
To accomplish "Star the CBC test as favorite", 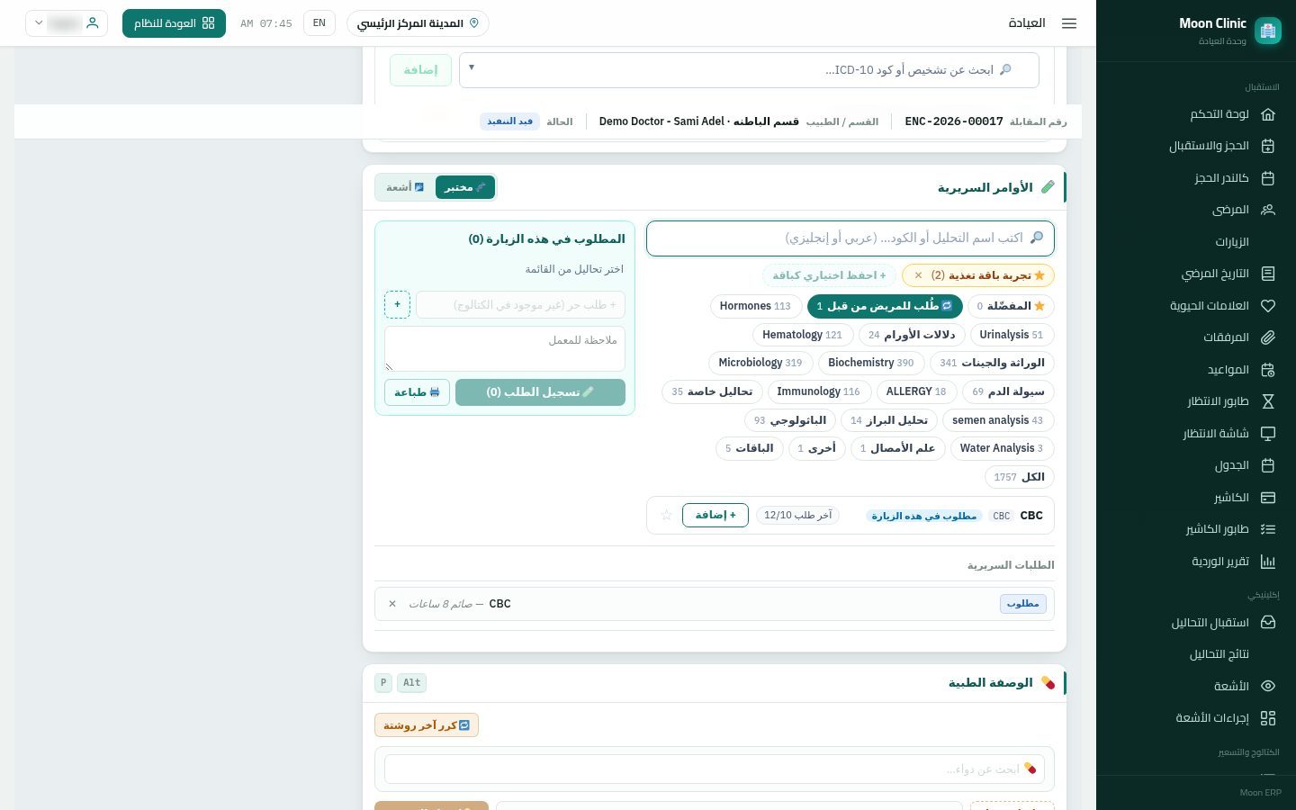I will point(666,515).
